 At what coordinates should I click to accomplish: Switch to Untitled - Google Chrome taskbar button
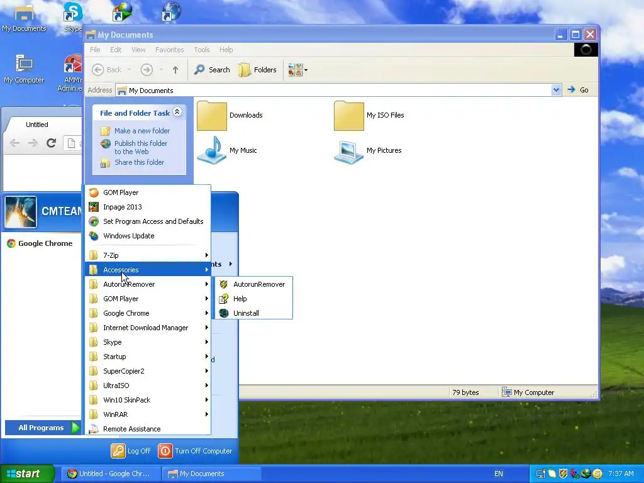click(x=109, y=474)
